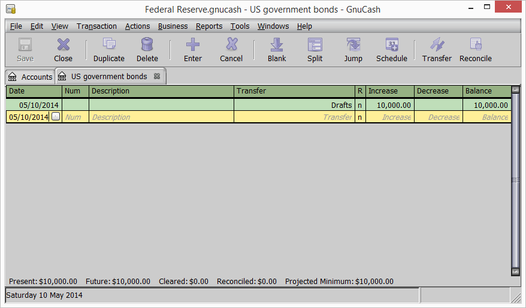Viewport: 526px width, 308px height.
Task: Schedule a transaction with calendar icon
Action: (391, 50)
